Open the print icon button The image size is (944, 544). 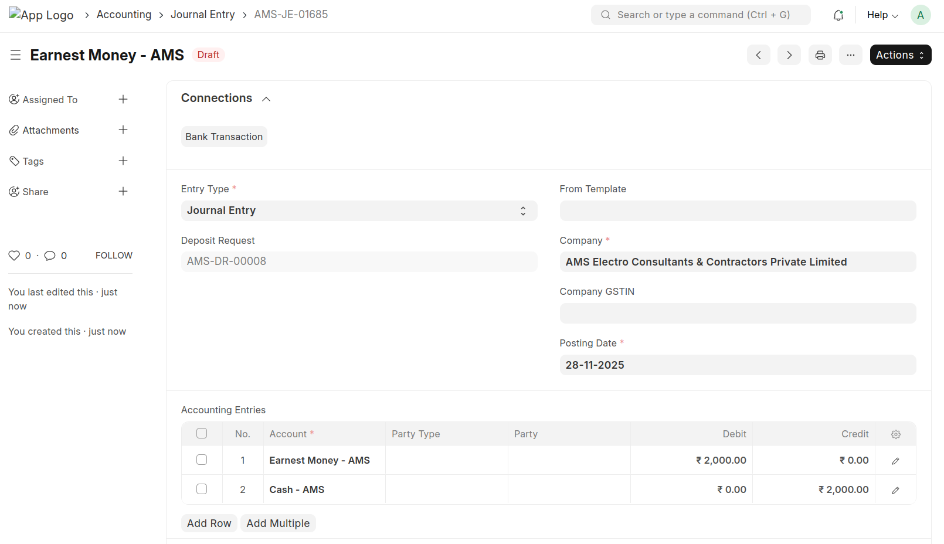pos(820,55)
